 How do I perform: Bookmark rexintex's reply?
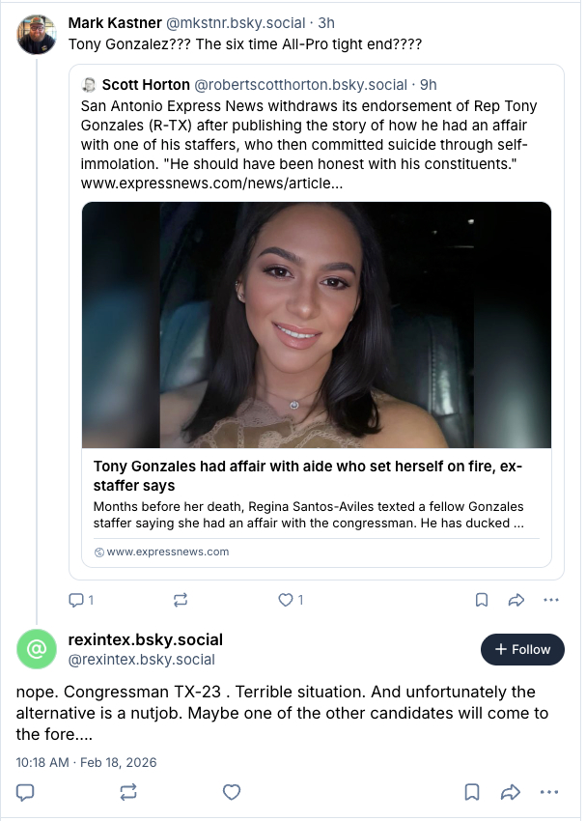point(472,792)
